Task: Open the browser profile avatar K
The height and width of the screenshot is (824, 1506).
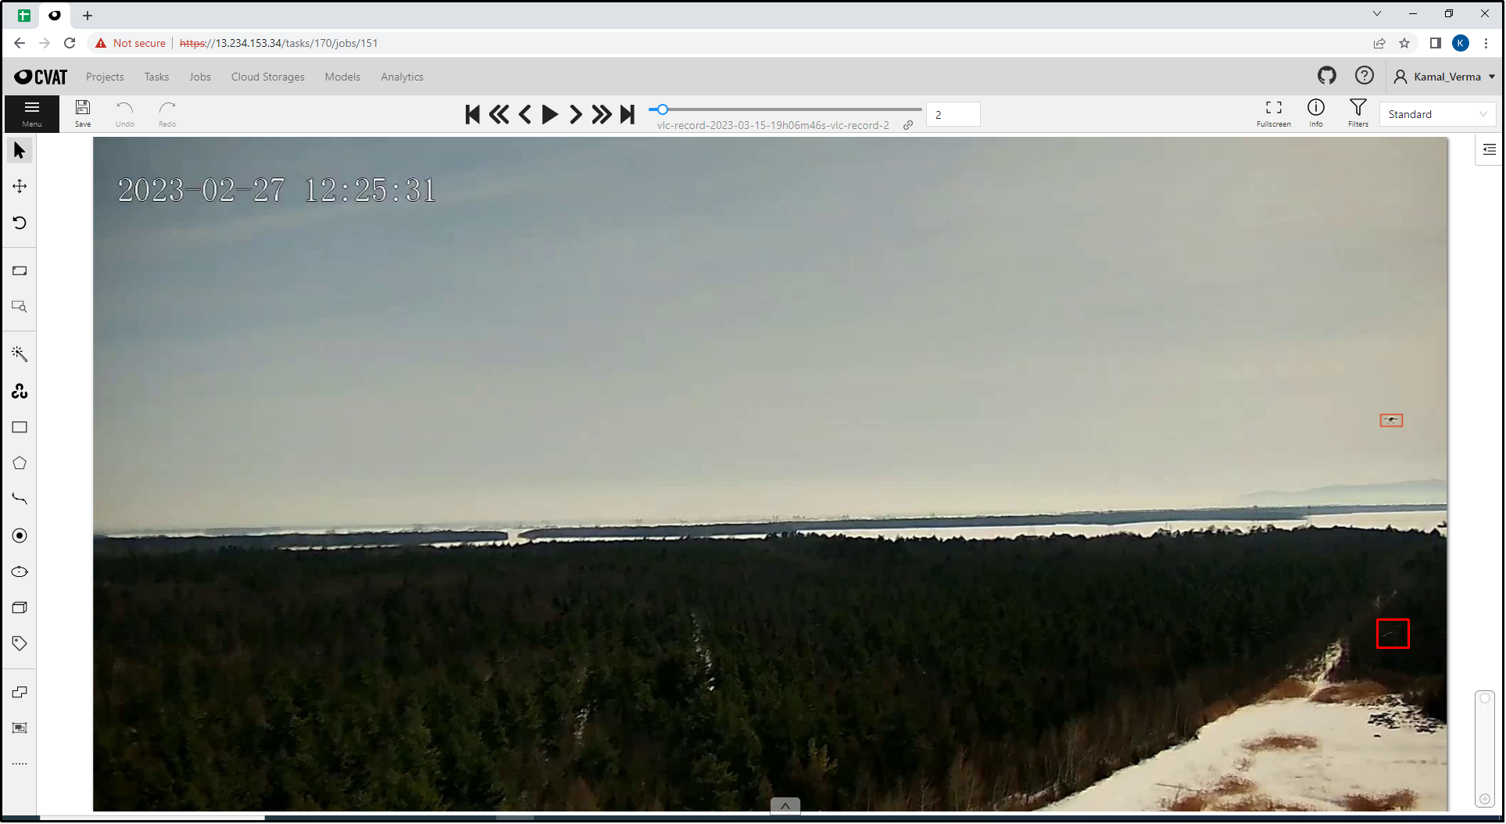Action: coord(1461,43)
